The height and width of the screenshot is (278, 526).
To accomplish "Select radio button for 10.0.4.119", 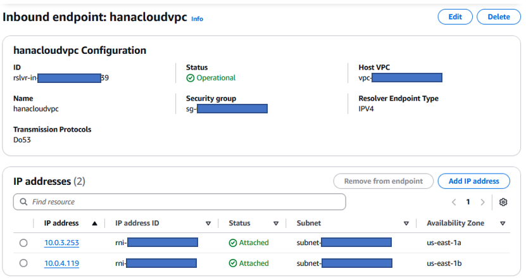I will 23,263.
